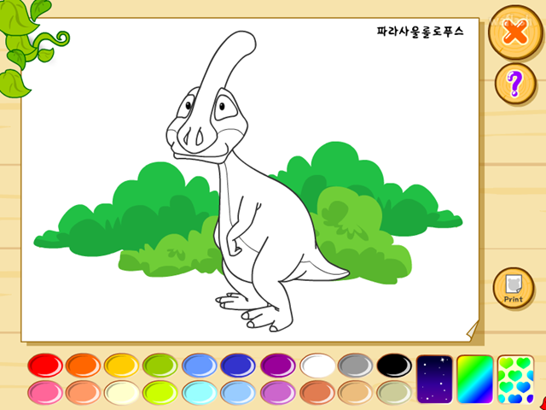Close the coloring game with orange X

515,32
